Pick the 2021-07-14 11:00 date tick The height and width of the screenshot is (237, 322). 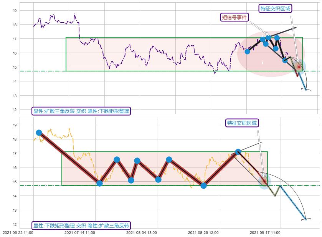(79, 233)
